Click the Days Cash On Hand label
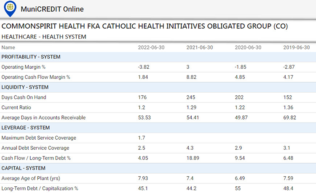The width and height of the screenshot is (316, 193). [x=24, y=97]
